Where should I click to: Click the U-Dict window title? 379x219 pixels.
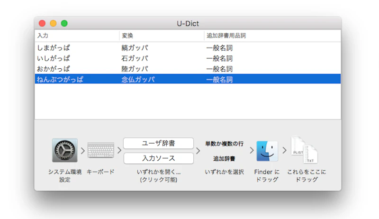point(188,23)
